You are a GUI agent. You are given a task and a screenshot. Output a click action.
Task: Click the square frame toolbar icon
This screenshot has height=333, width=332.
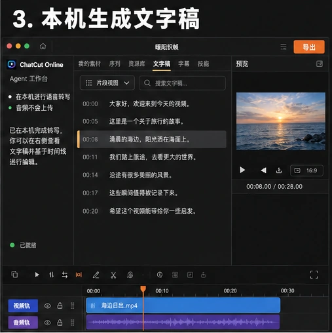190,275
